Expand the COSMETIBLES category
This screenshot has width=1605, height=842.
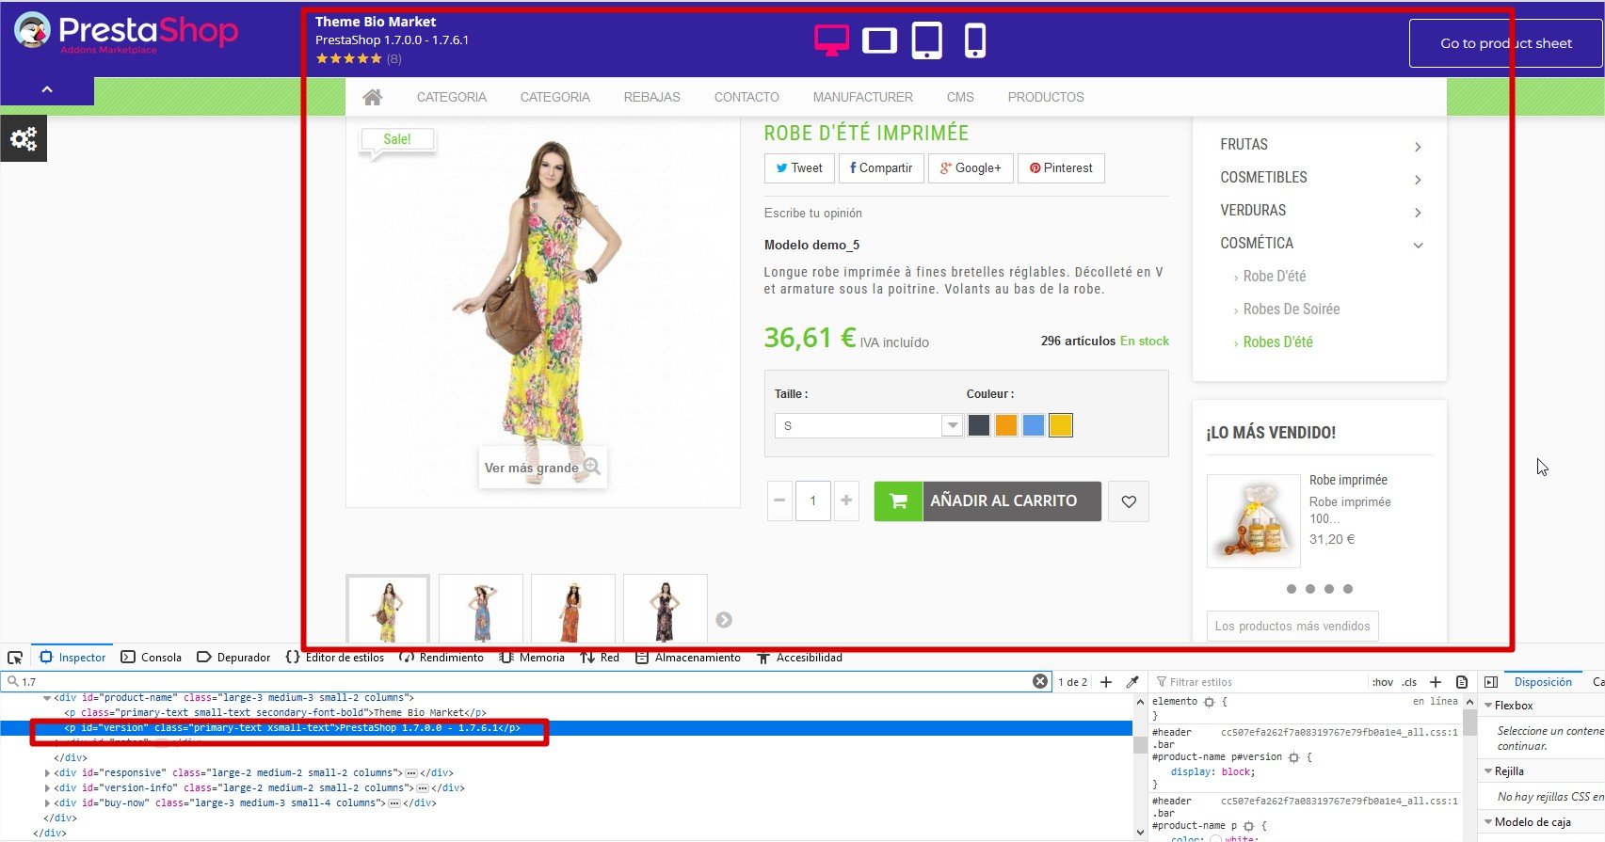1418,180
